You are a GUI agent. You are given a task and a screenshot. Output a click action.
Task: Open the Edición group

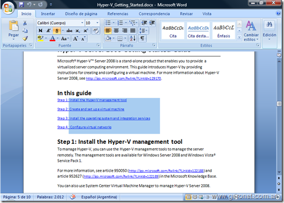[269, 31]
